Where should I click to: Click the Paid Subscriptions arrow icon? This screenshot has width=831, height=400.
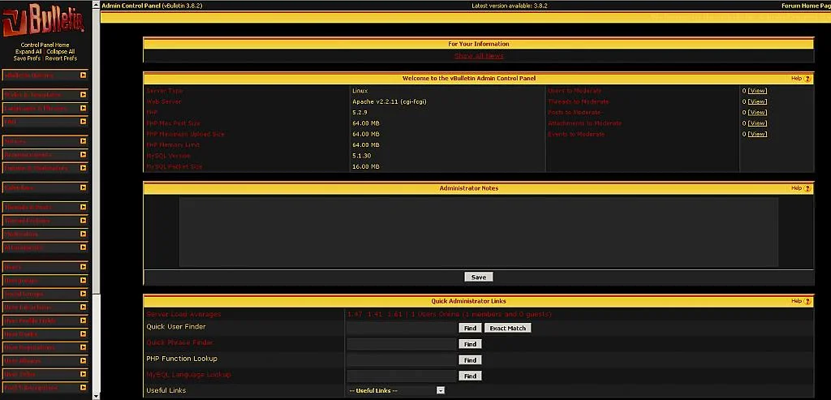[83, 388]
